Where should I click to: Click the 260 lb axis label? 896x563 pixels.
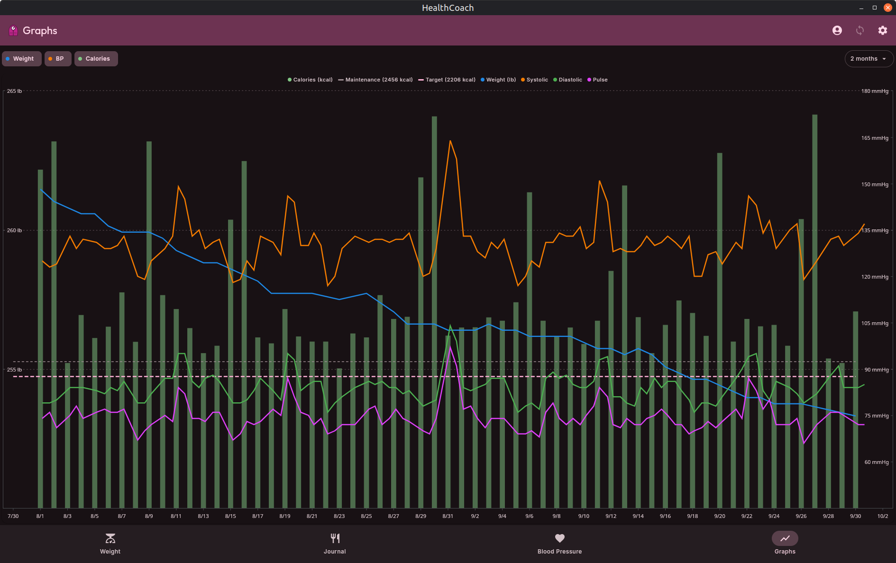[x=14, y=230]
